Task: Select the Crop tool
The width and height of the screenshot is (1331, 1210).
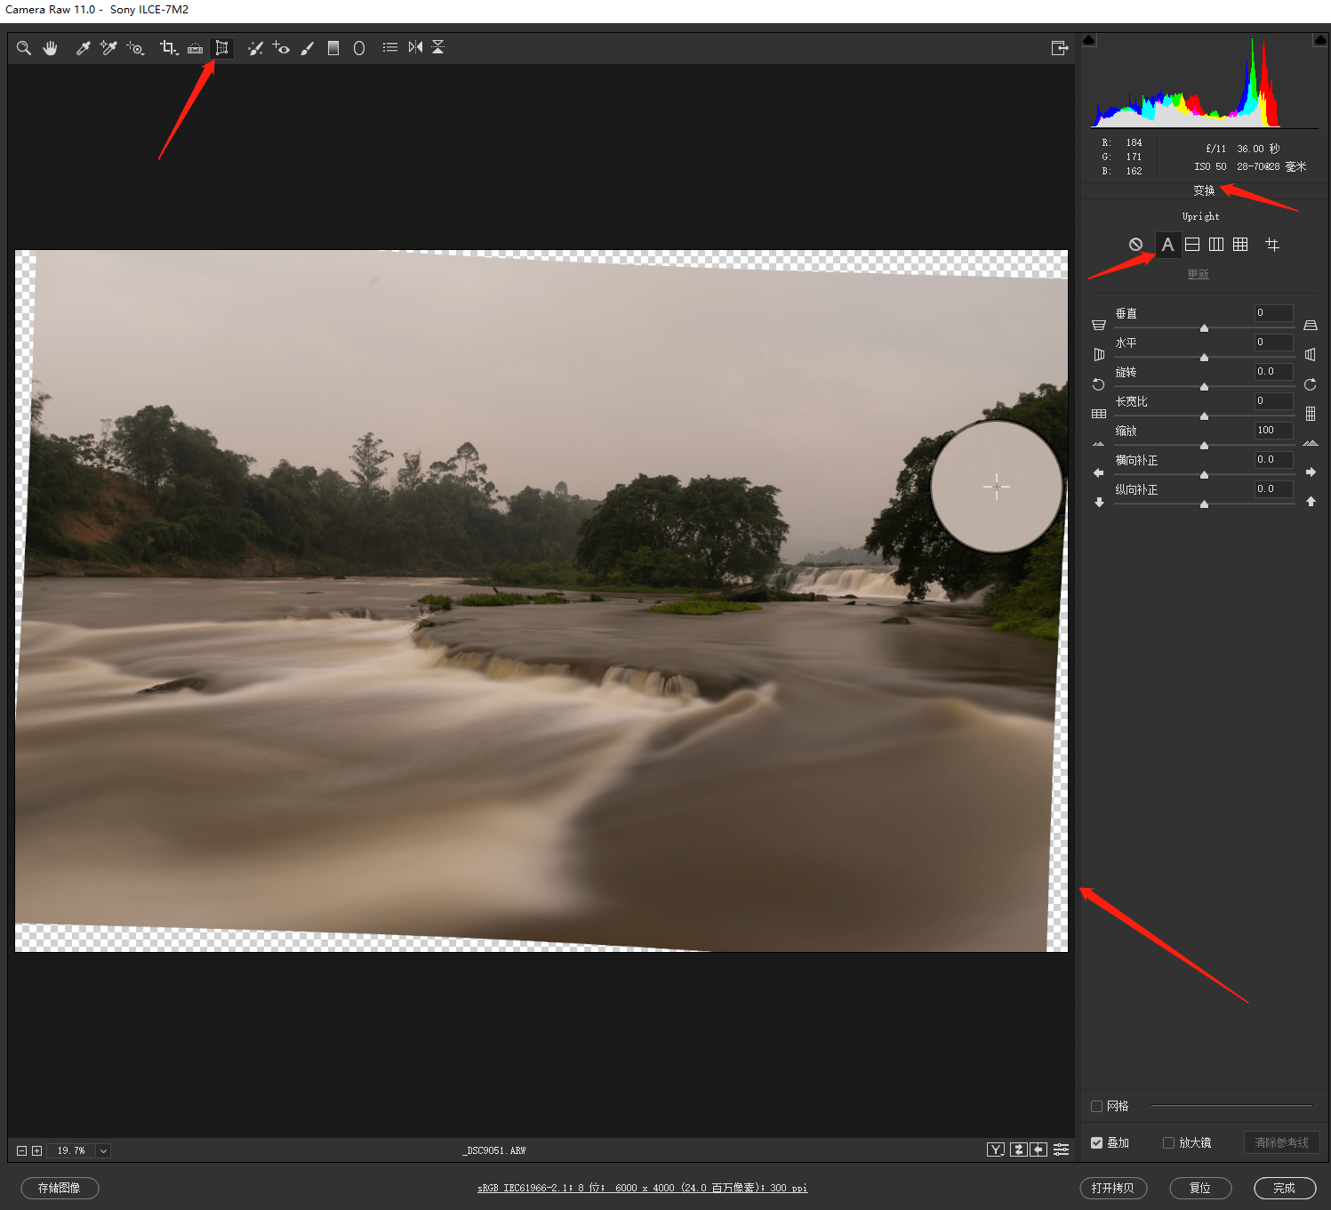Action: [168, 48]
